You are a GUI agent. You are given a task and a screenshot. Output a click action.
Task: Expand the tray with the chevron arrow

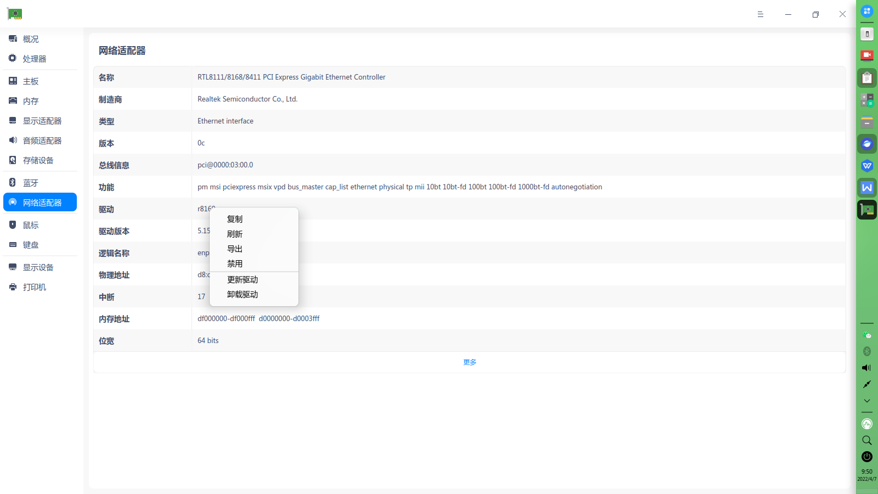[867, 401]
